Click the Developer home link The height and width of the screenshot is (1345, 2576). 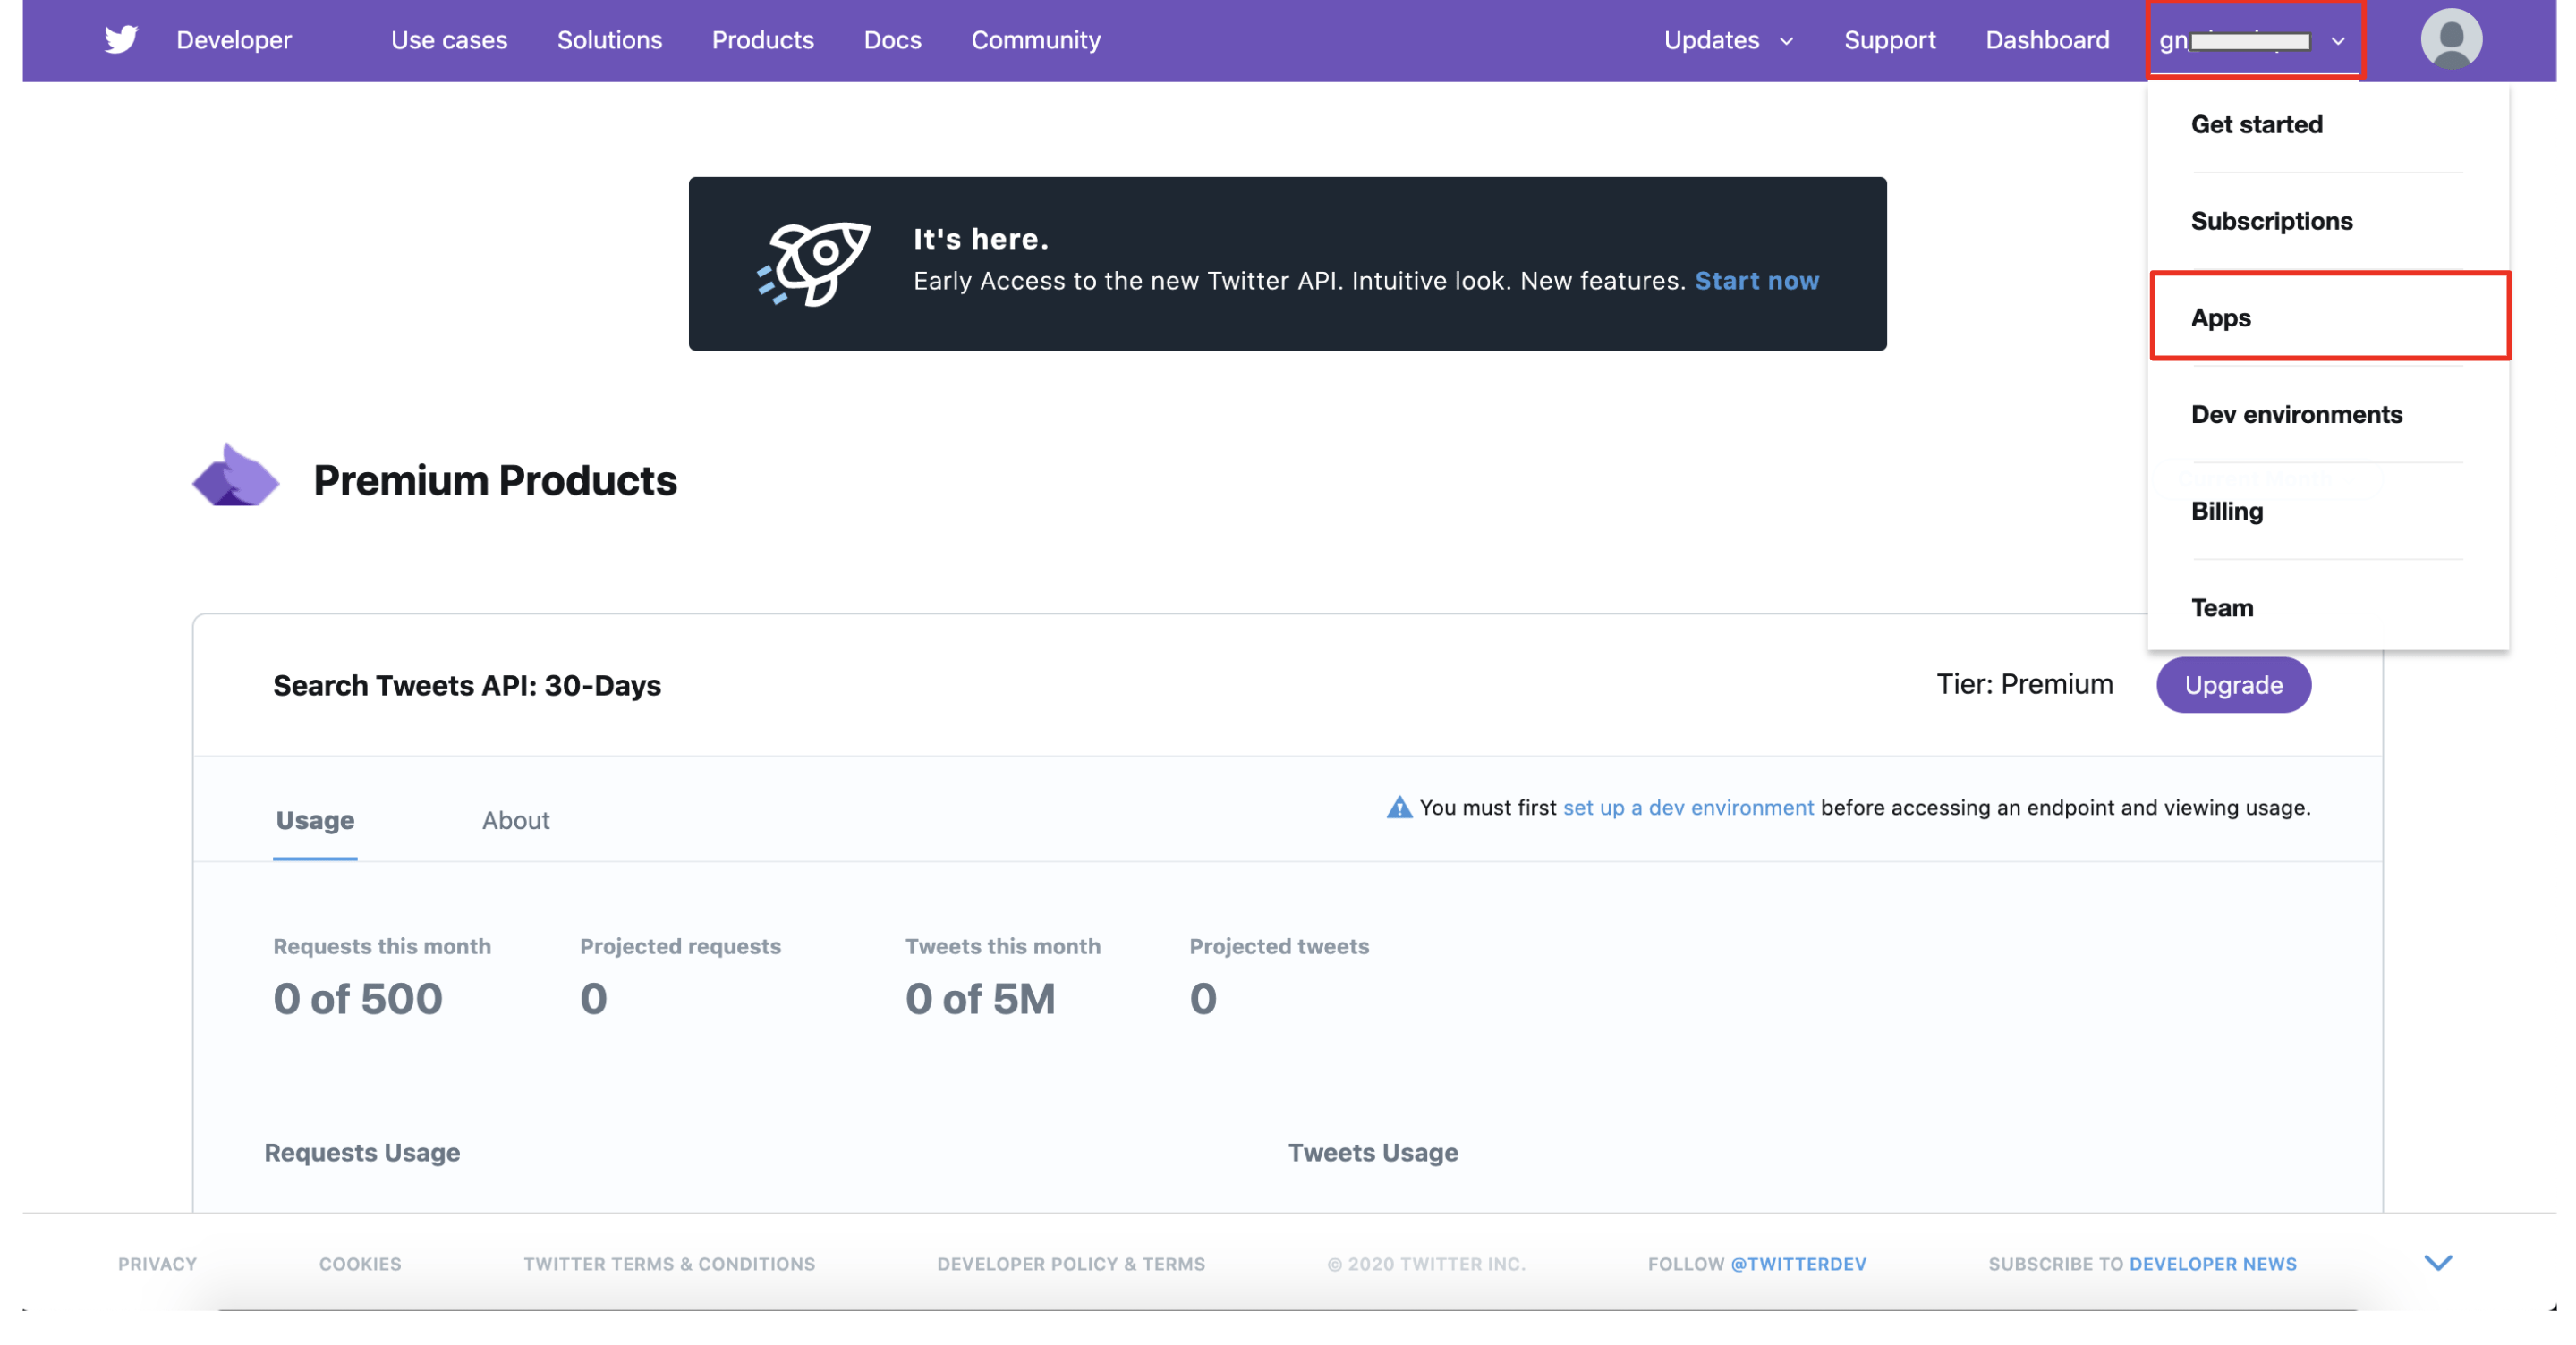pyautogui.click(x=234, y=40)
